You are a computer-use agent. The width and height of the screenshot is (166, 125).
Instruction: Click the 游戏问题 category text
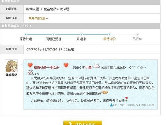(32, 9)
